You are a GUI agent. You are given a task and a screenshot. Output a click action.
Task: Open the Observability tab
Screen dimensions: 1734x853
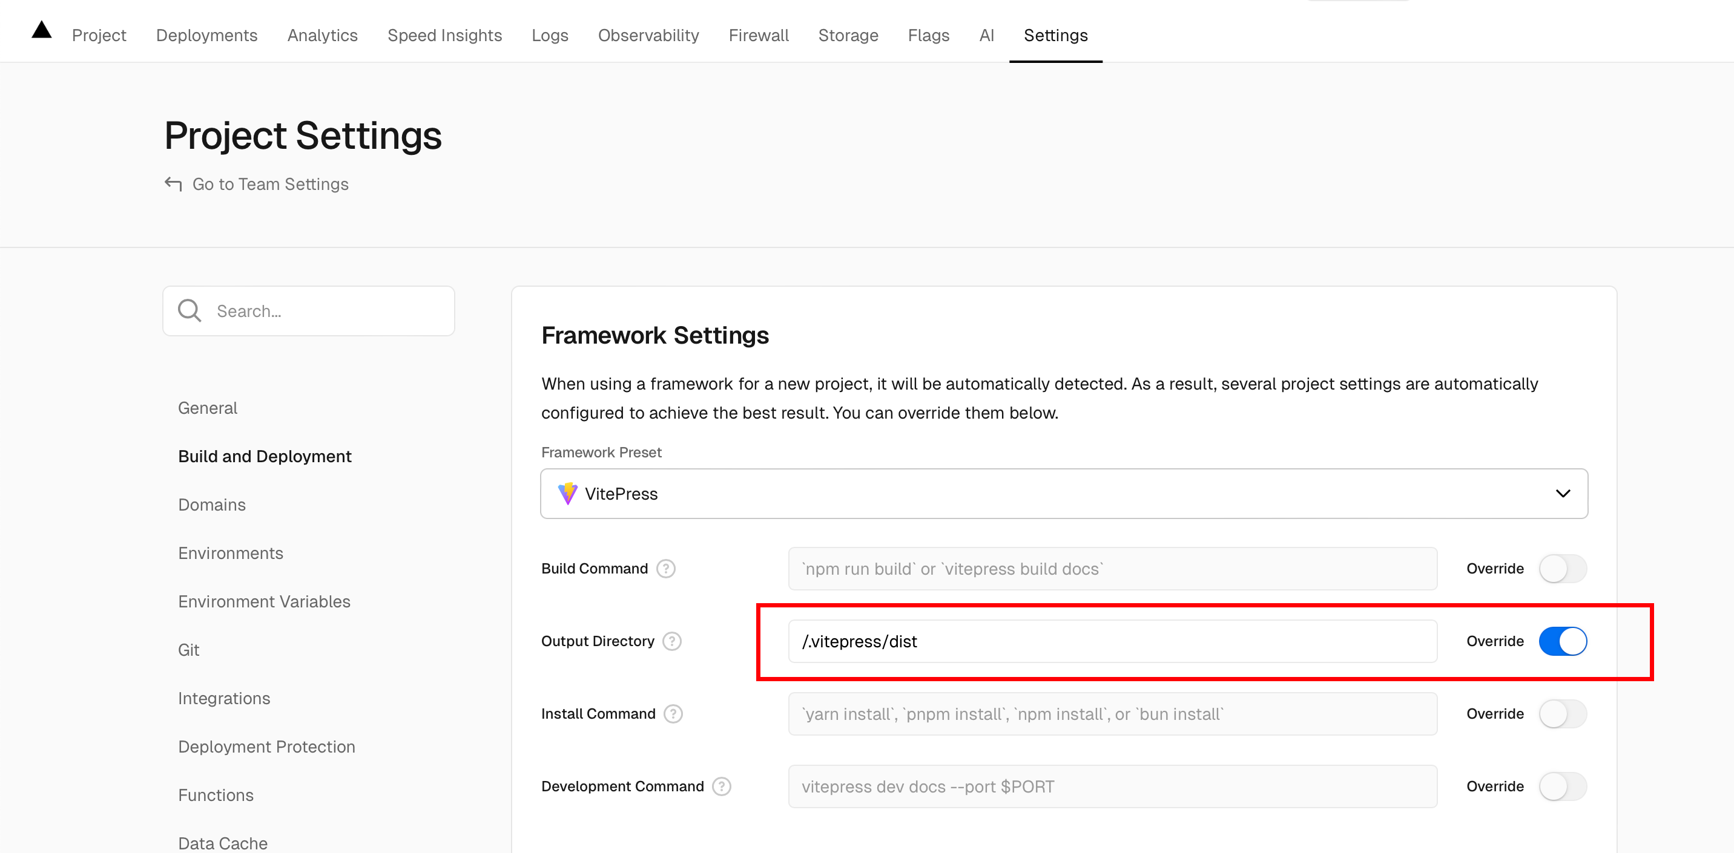tap(648, 35)
